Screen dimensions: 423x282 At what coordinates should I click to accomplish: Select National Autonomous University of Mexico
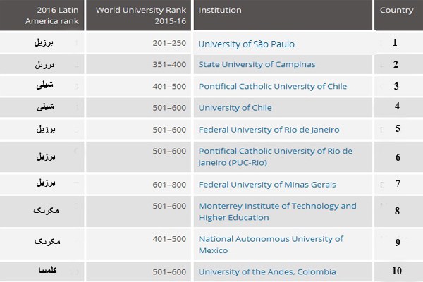click(x=271, y=245)
